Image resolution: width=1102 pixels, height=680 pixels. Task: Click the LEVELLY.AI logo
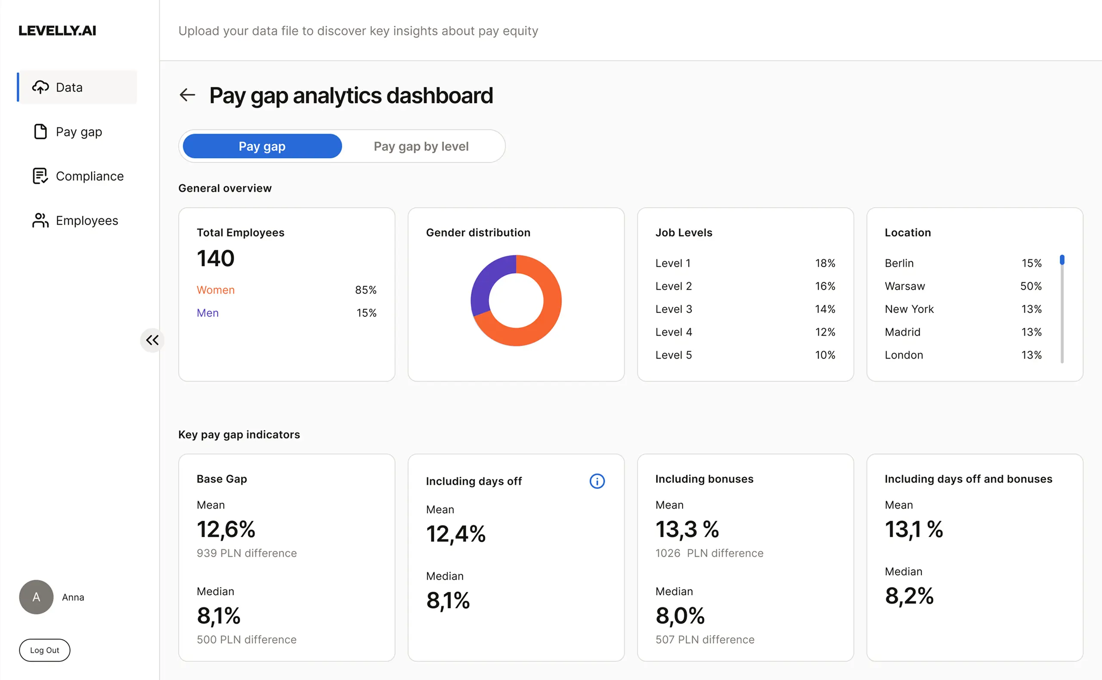[x=57, y=31]
